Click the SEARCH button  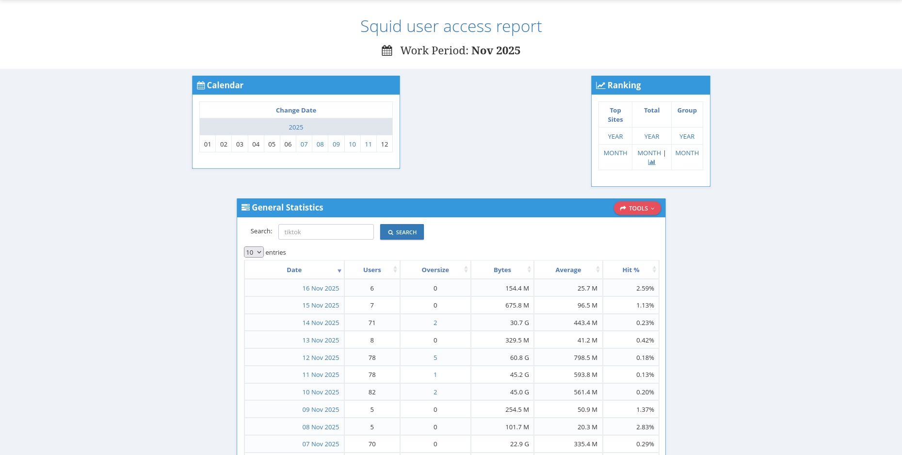(402, 232)
